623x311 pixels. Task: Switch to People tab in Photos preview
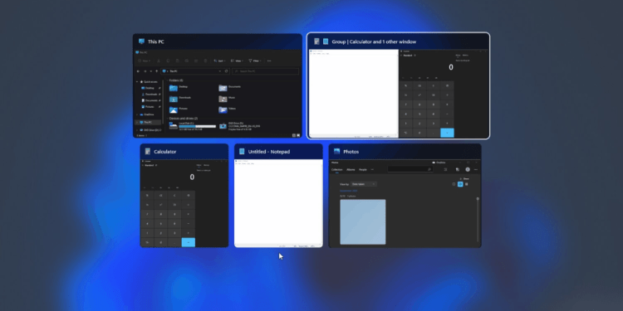pyautogui.click(x=363, y=169)
